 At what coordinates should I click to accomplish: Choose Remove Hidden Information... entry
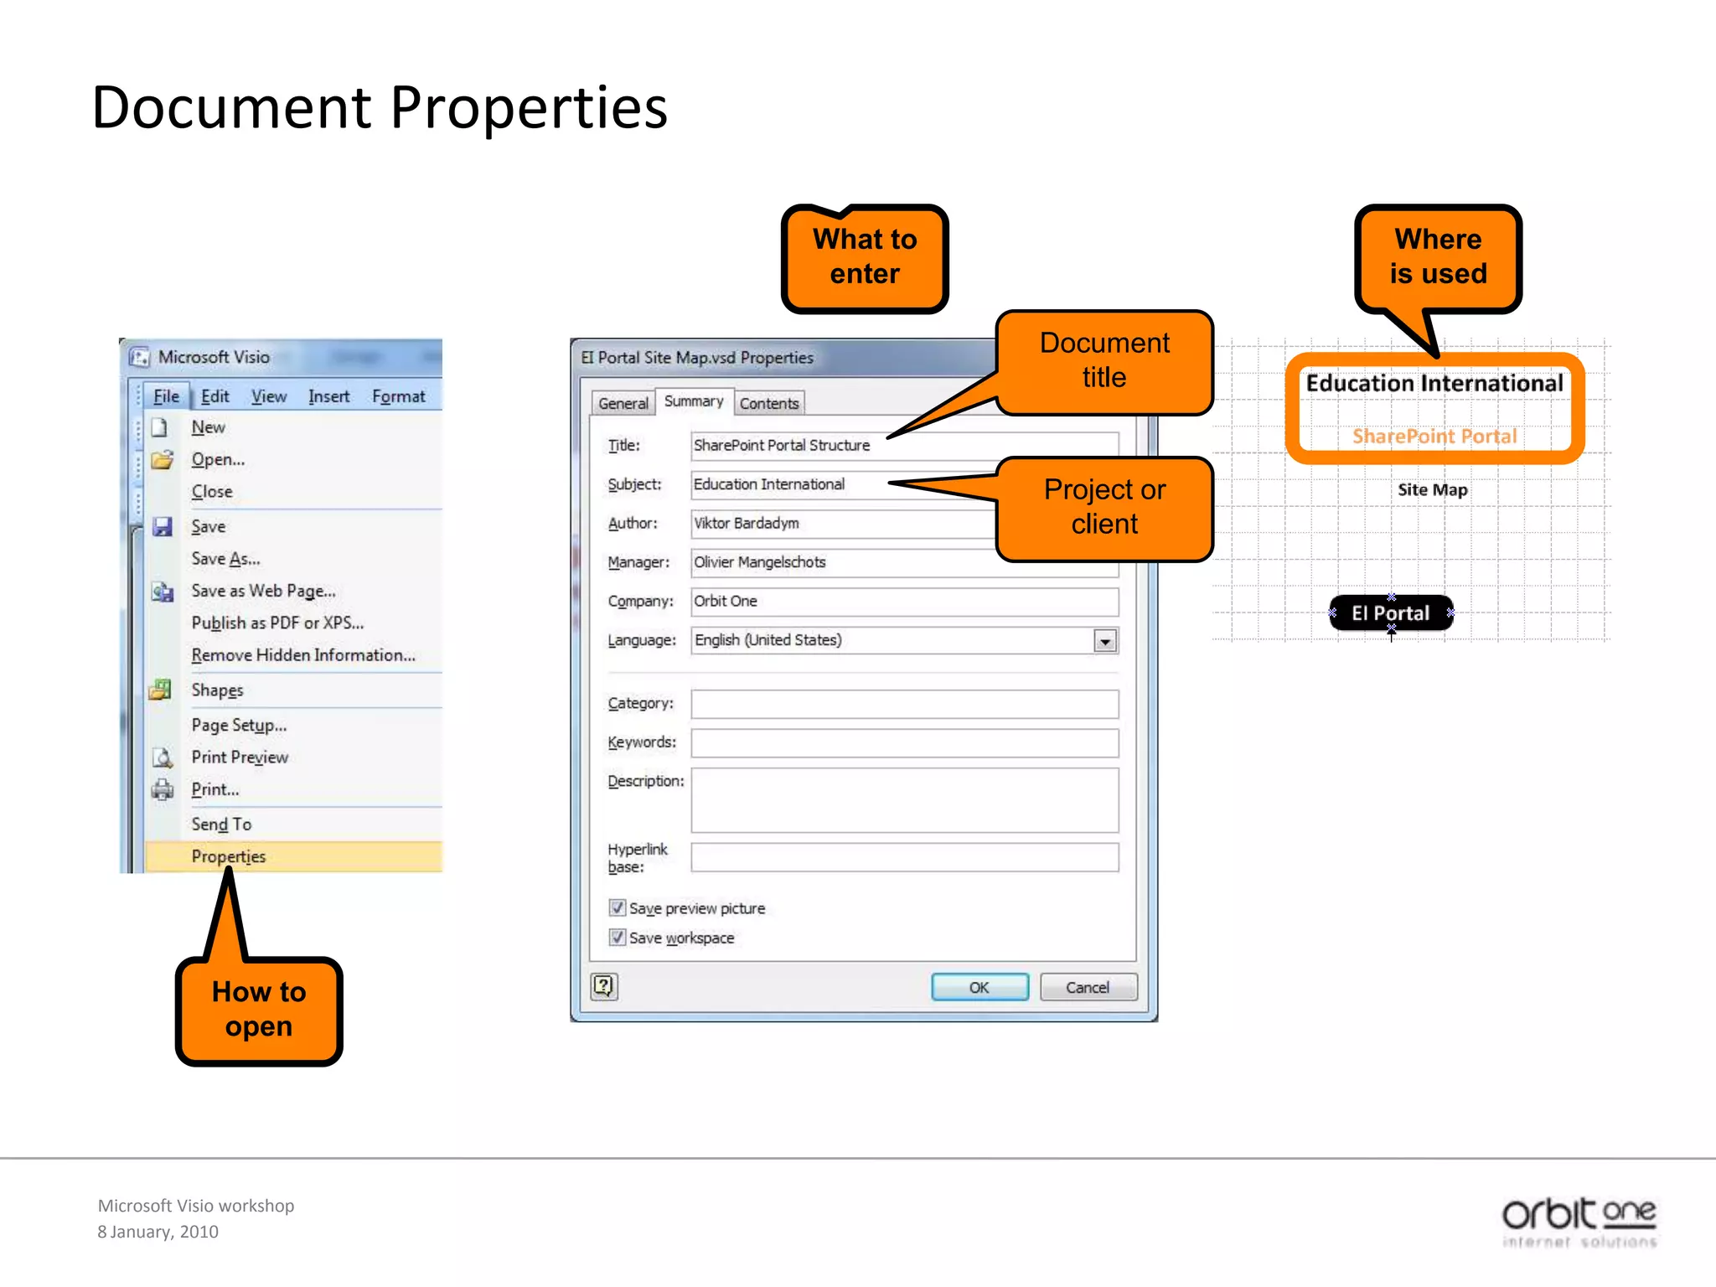[293, 655]
